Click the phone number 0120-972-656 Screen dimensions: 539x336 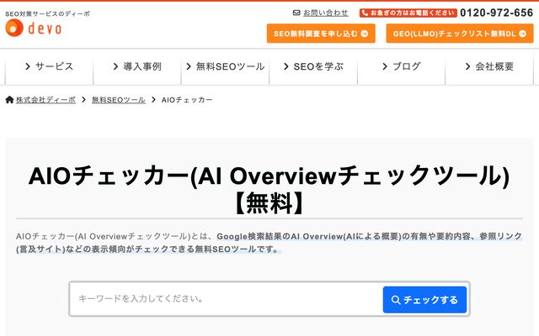[496, 13]
